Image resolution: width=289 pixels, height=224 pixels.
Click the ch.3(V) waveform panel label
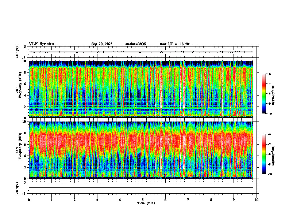coord(17,188)
